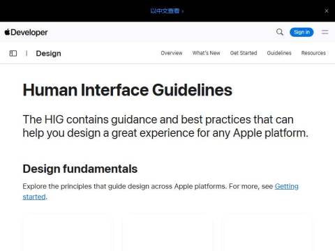
Task: Dismiss the top language banner
Action: pyautogui.click(x=327, y=10)
